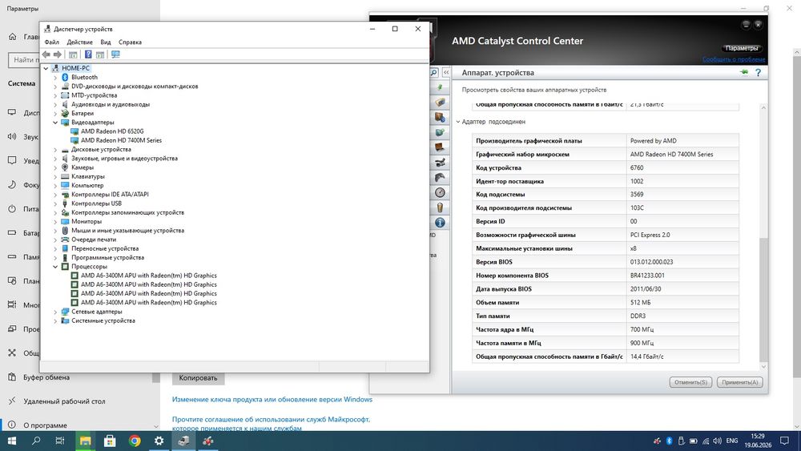Viewport: 801px width, 451px height.
Task: Open the gauge Performance category in Catalyst
Action: 440,192
